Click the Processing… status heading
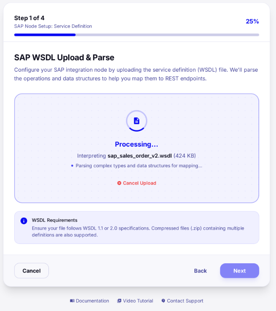Screen dimensions: 276x311 137,144
